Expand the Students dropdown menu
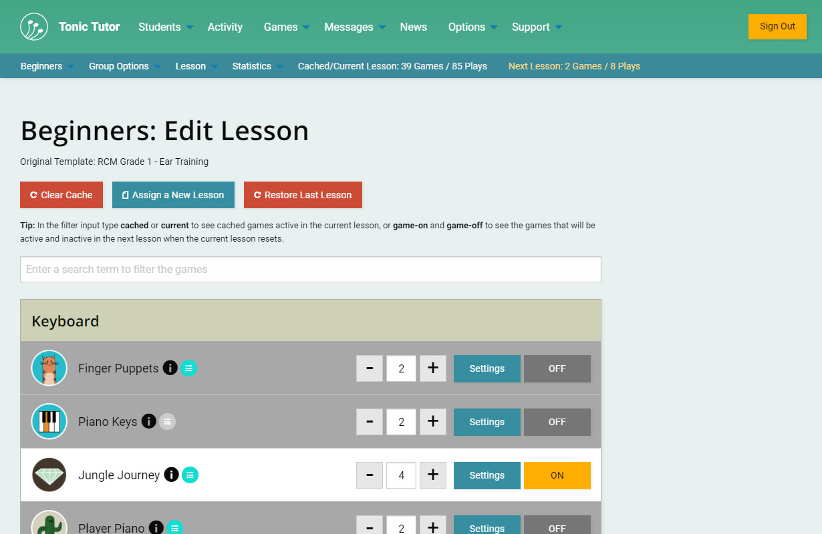This screenshot has width=822, height=534. (166, 27)
